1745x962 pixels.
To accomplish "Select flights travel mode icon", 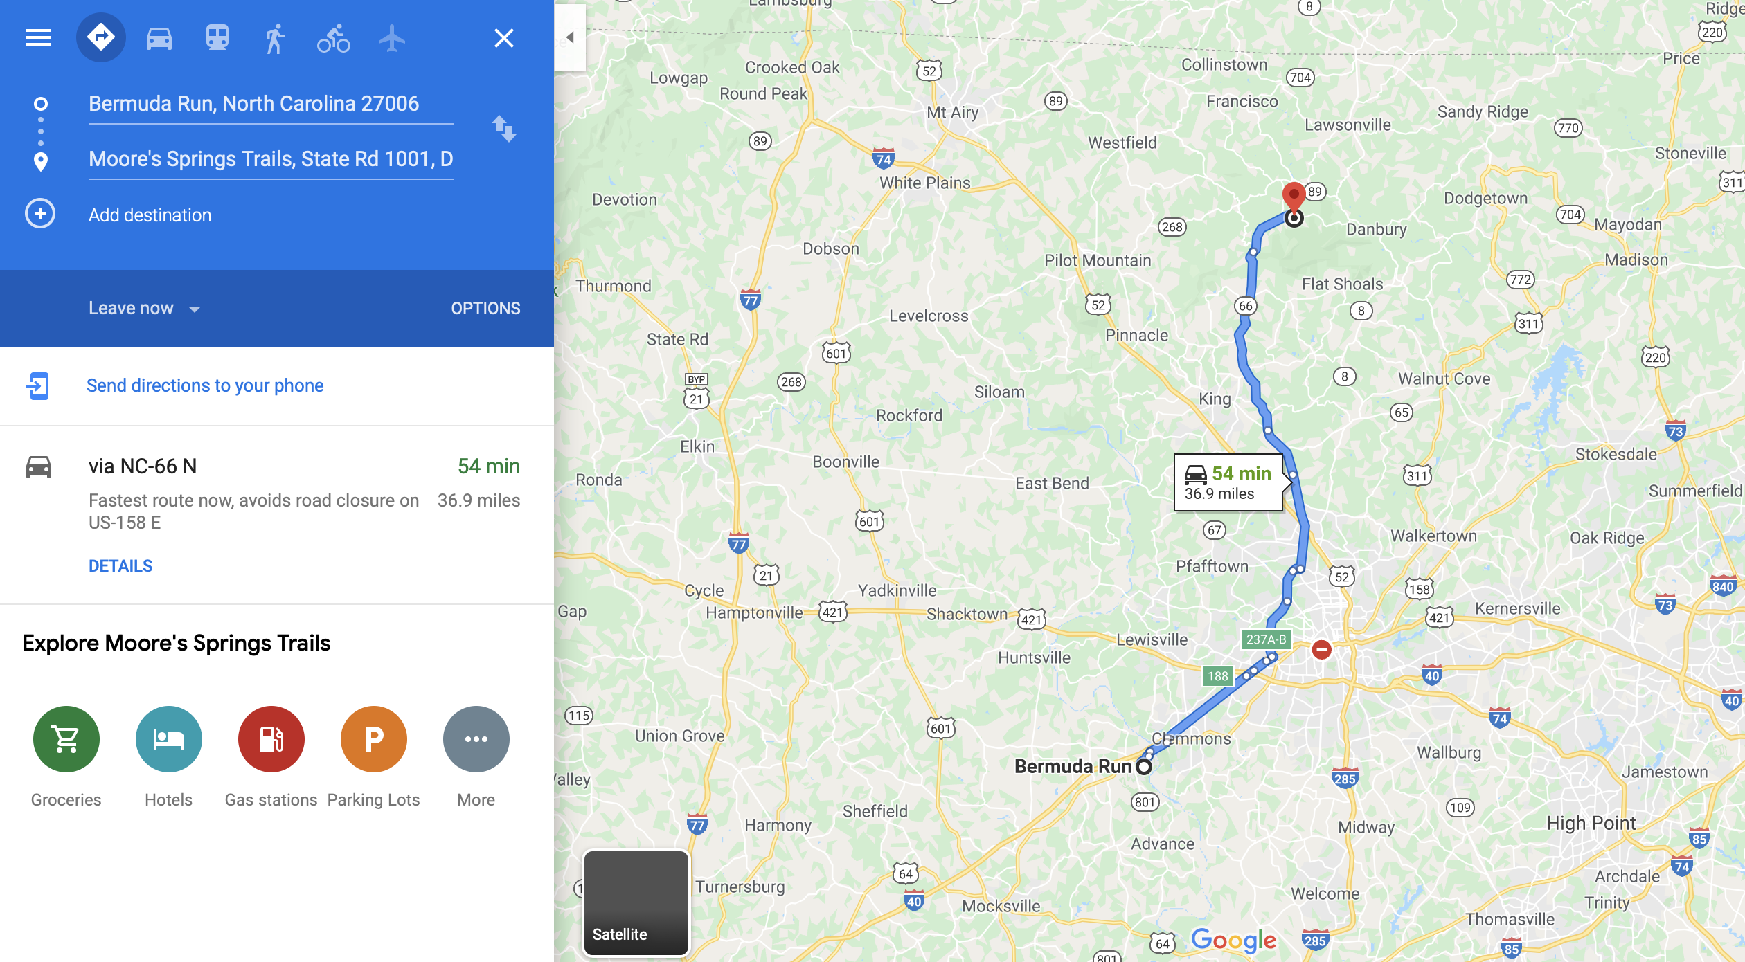I will [392, 38].
